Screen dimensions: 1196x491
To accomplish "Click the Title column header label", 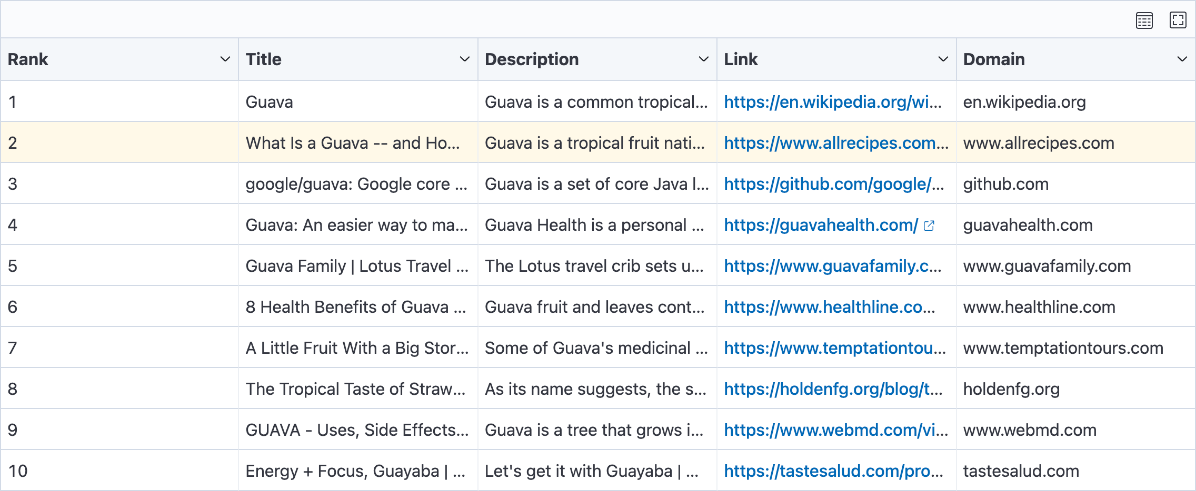I will click(x=264, y=59).
